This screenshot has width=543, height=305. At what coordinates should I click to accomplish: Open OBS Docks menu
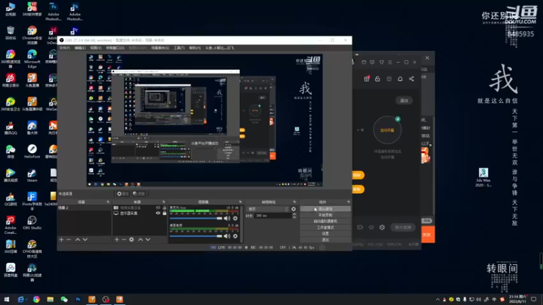pos(115,48)
